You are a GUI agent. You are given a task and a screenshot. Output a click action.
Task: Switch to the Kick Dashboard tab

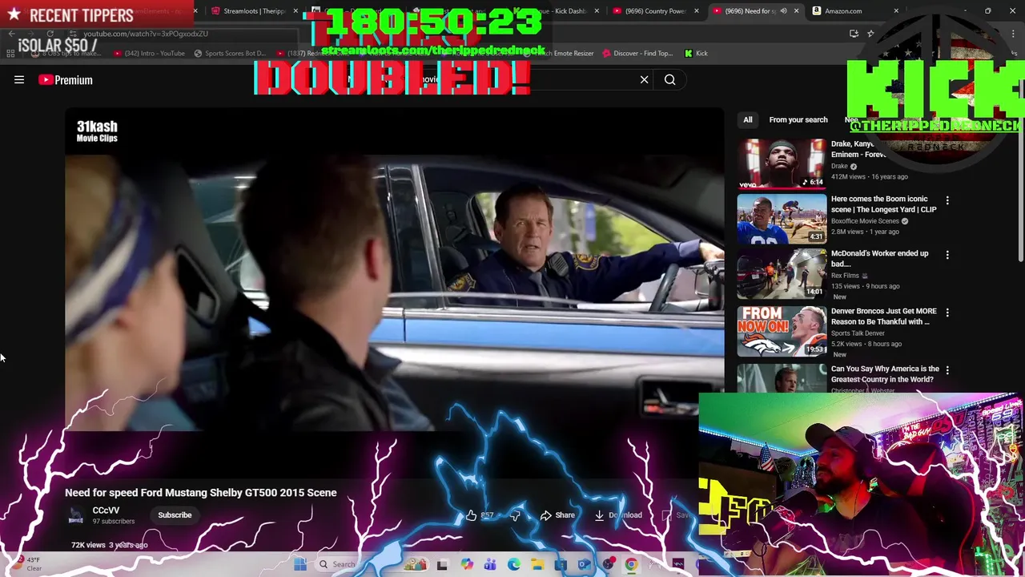[565, 11]
